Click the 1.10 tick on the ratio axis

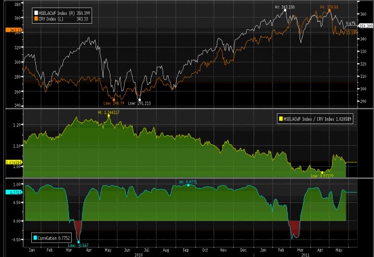point(17,146)
